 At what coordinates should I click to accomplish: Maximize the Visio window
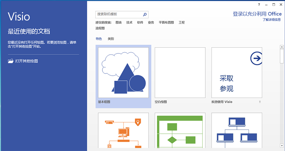(x=274, y=5)
